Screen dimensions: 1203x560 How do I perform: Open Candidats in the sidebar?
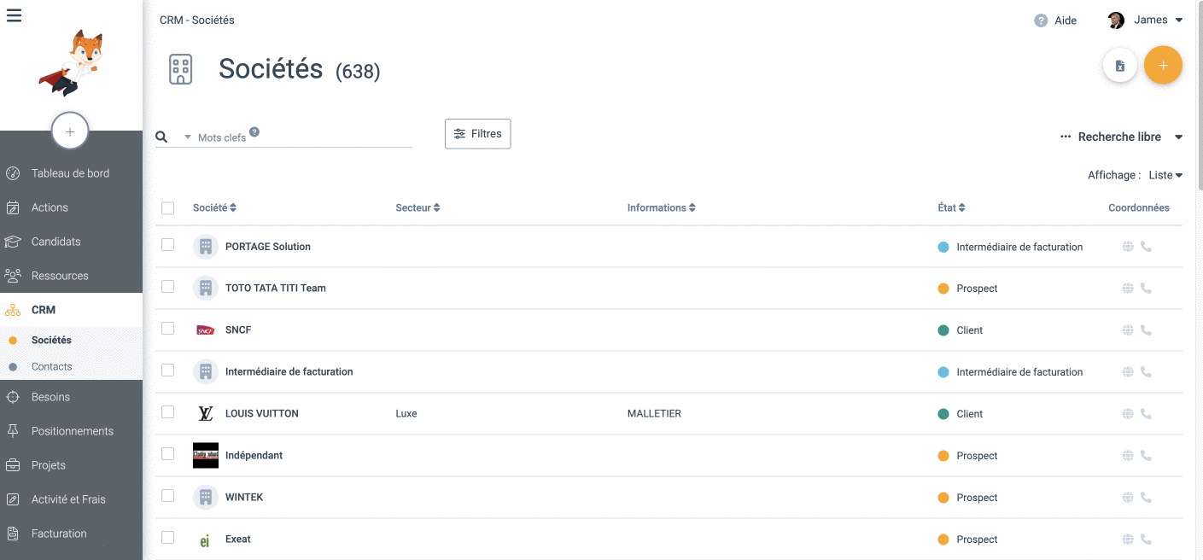(55, 242)
